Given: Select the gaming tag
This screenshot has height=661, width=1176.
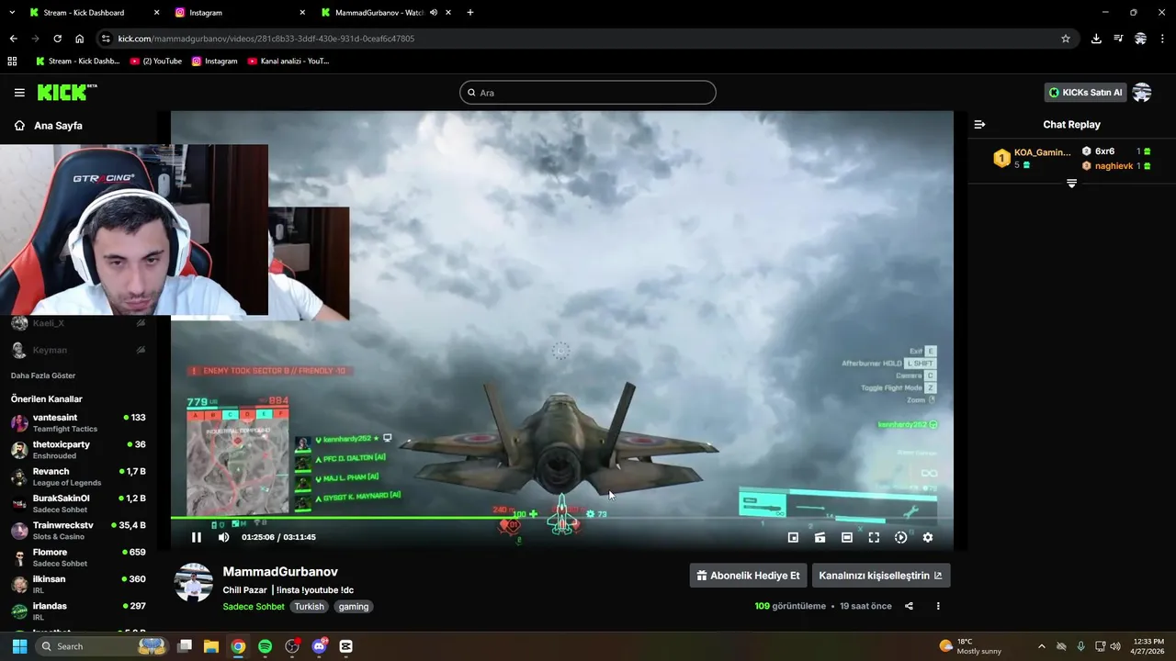Looking at the screenshot, I should [x=354, y=607].
